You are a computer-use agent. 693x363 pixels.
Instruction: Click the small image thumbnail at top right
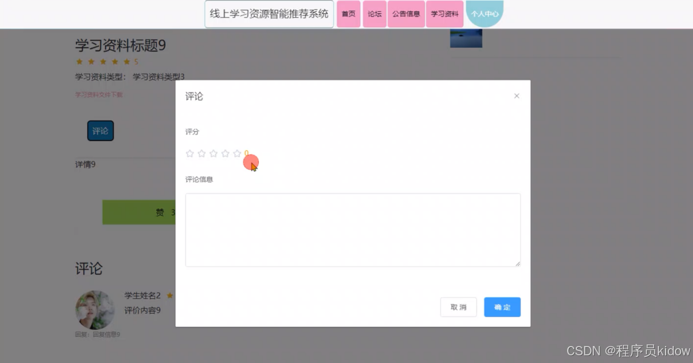pyautogui.click(x=466, y=38)
